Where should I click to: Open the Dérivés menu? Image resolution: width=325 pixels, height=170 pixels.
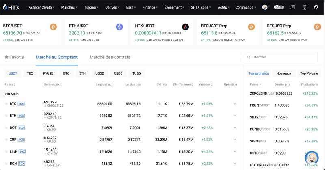click(x=113, y=7)
